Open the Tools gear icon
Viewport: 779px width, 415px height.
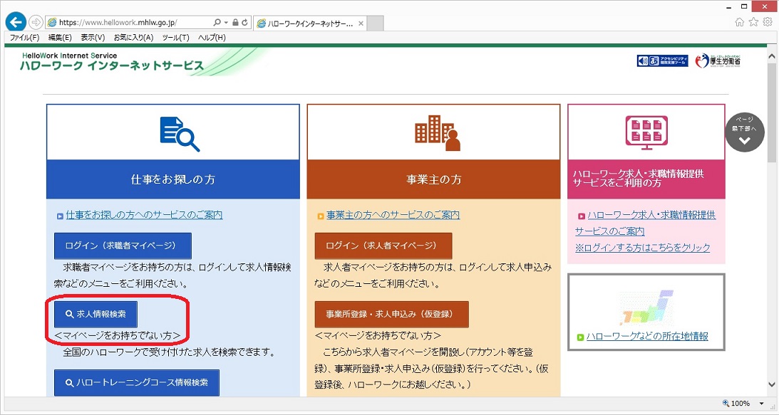click(768, 22)
